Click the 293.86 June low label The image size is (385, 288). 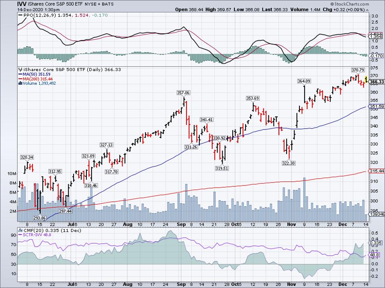pos(39,218)
